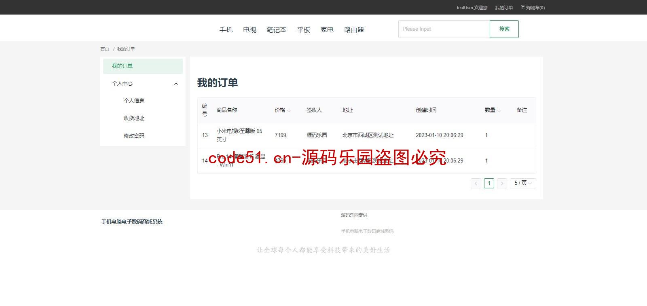
Task: Sort orders by 数量 arrow icon
Action: 499,110
